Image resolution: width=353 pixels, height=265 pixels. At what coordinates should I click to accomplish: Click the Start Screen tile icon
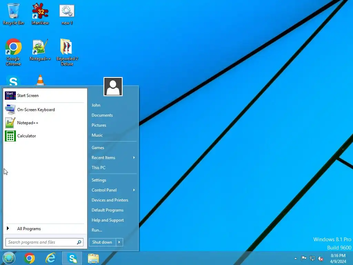tap(10, 96)
